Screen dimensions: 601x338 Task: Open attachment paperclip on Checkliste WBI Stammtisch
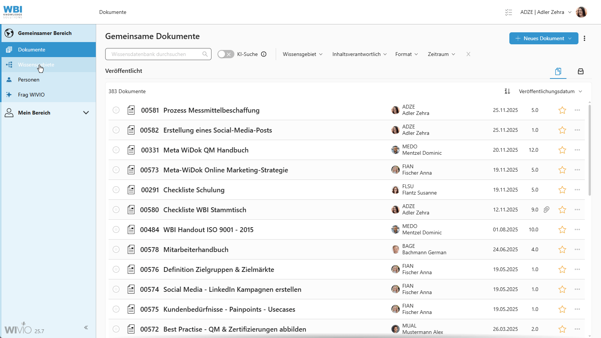click(547, 210)
